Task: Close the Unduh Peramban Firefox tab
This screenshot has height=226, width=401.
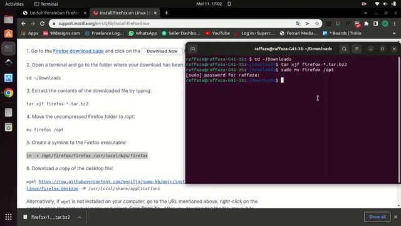Action: (85, 13)
